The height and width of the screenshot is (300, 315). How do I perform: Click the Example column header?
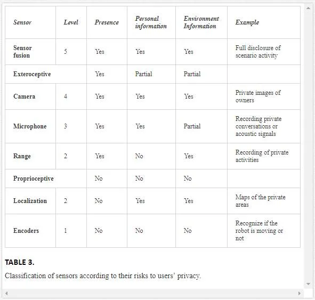247,22
